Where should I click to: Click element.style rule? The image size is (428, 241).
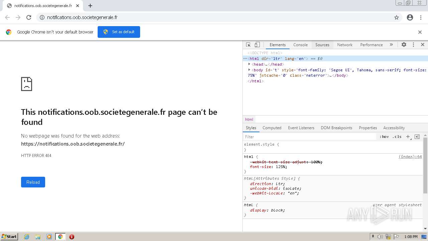click(261, 144)
